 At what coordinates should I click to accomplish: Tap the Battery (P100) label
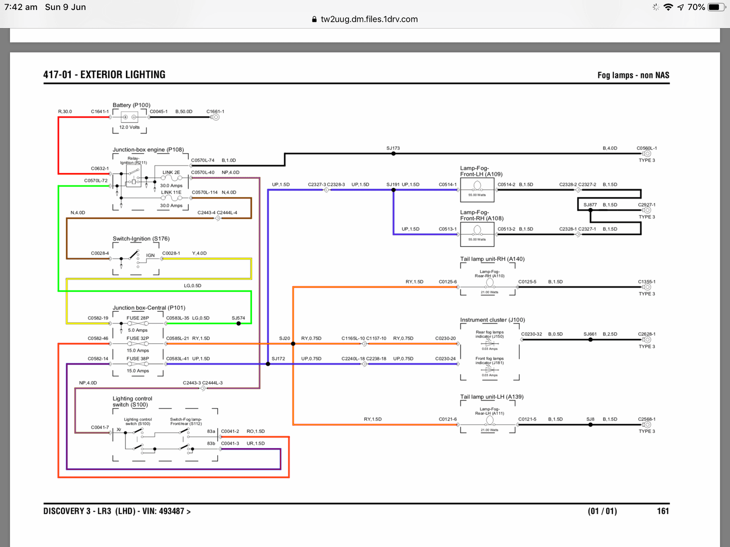131,105
